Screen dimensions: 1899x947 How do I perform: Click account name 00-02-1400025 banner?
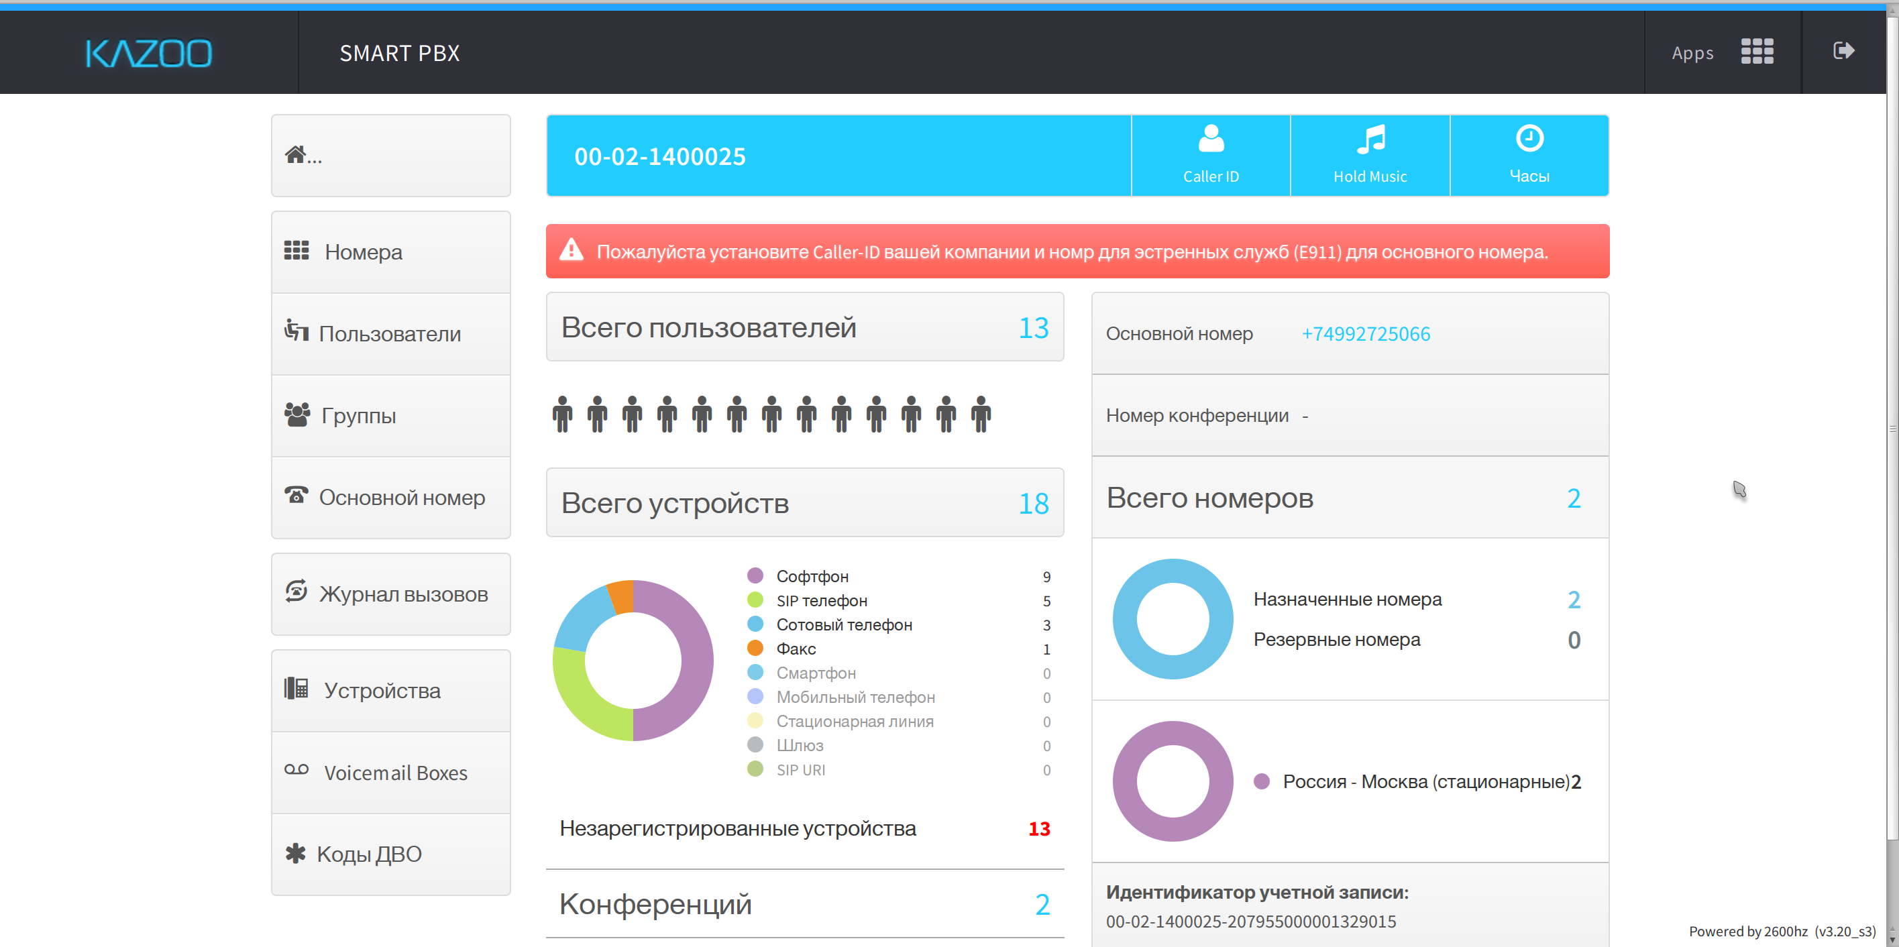(x=660, y=156)
